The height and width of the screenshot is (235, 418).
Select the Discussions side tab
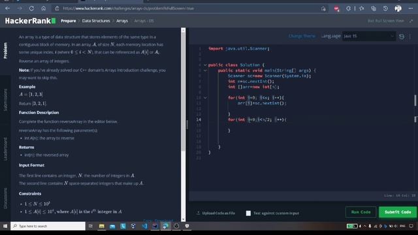(x=5, y=198)
